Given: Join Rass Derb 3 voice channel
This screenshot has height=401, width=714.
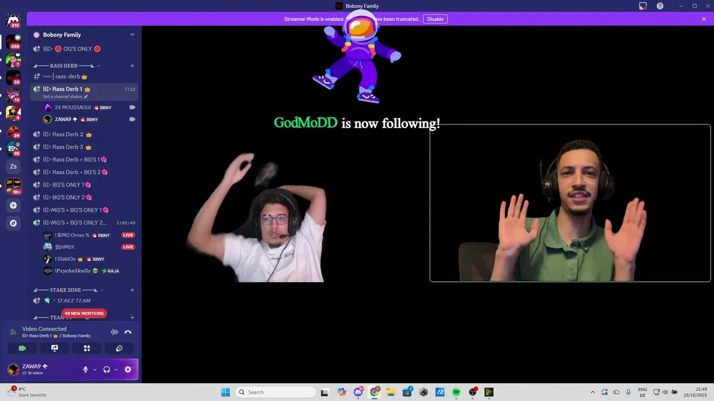Looking at the screenshot, I should click(x=84, y=147).
